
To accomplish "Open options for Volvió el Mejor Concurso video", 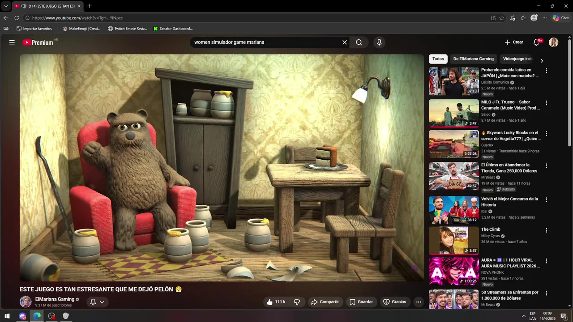I will coord(546,200).
